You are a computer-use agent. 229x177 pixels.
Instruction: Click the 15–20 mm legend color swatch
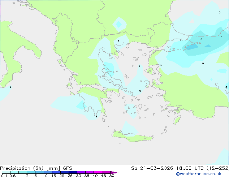coord(56,172)
